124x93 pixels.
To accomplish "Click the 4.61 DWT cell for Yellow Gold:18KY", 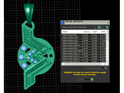I will tap(96, 43).
